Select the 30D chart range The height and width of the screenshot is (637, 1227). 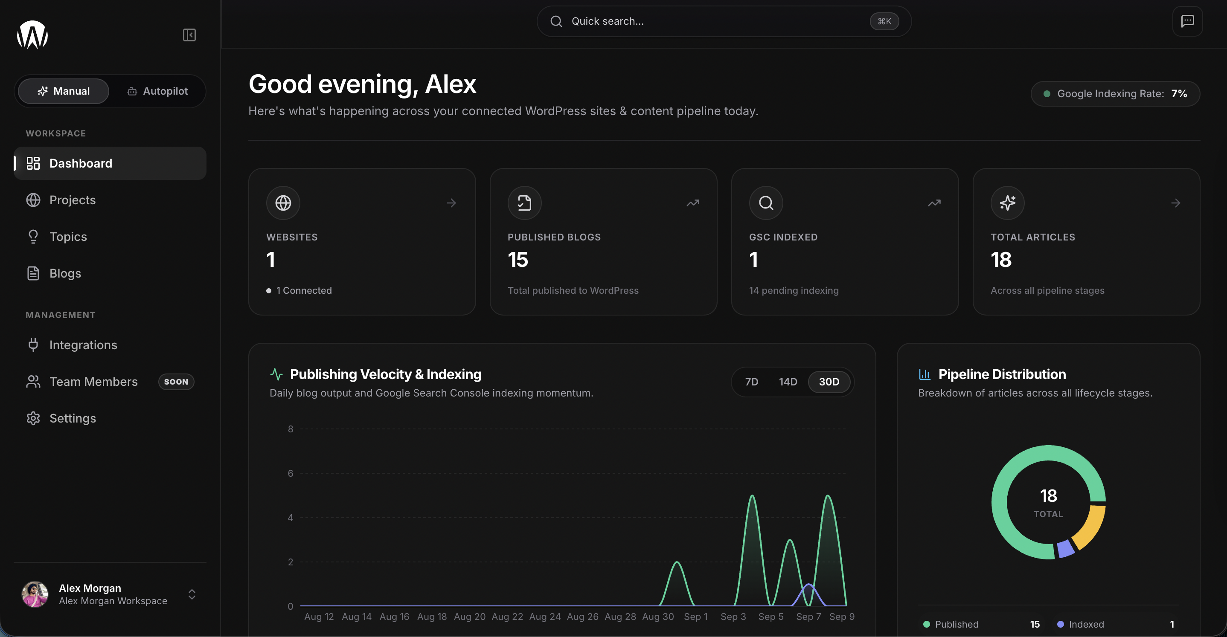click(x=829, y=382)
